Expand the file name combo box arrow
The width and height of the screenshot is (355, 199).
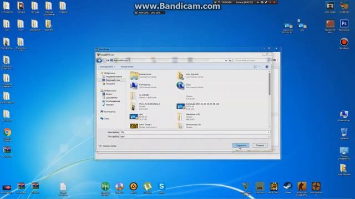(x=268, y=132)
